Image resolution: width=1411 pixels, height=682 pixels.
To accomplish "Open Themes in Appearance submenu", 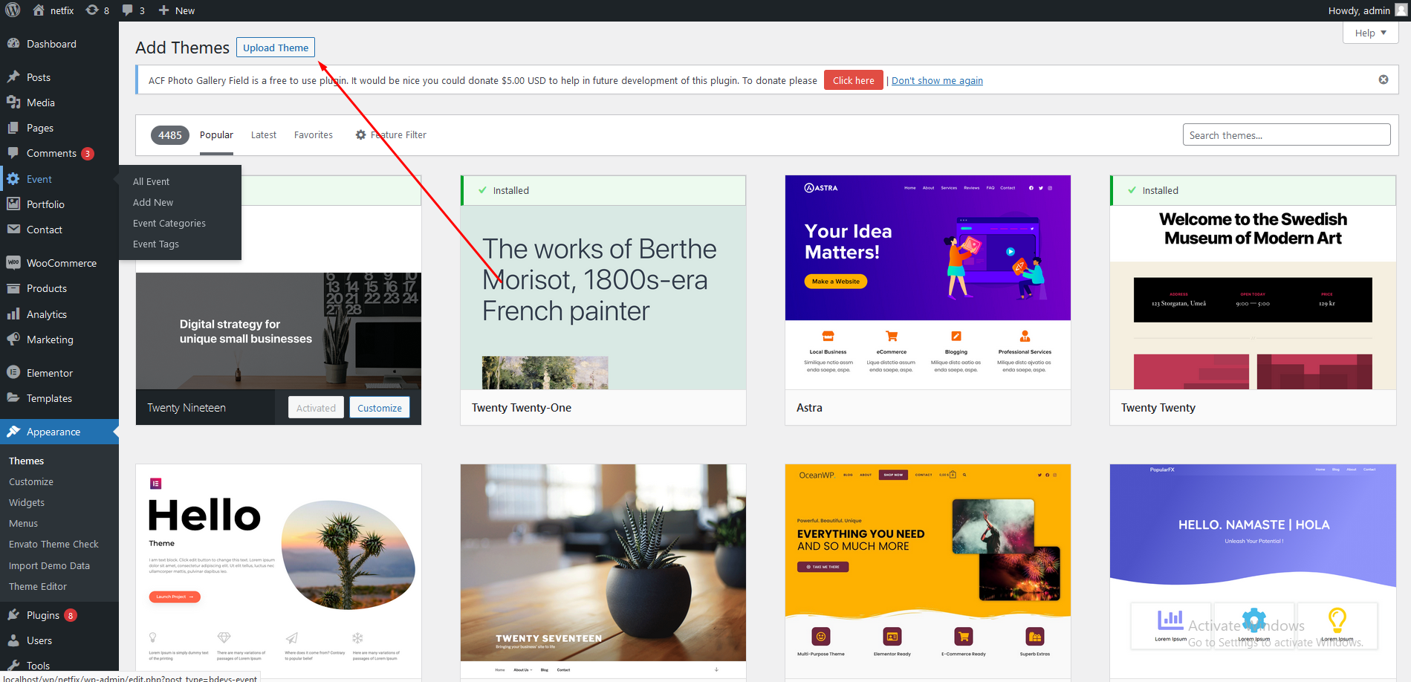I will point(26,461).
